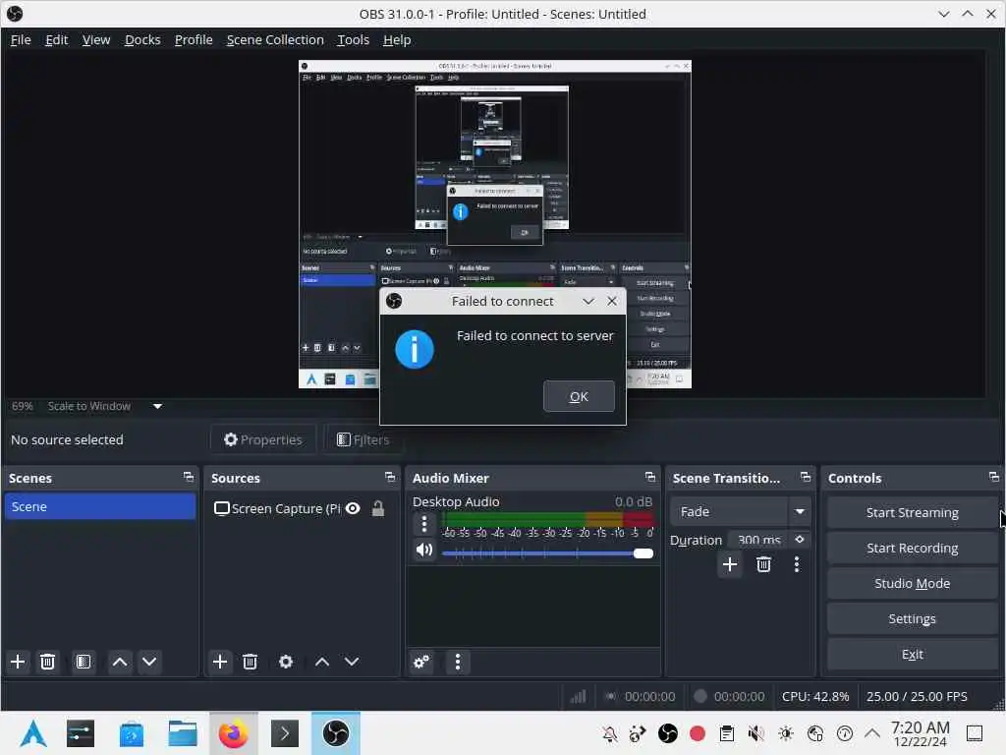Open OBS Settings button

[x=912, y=618]
